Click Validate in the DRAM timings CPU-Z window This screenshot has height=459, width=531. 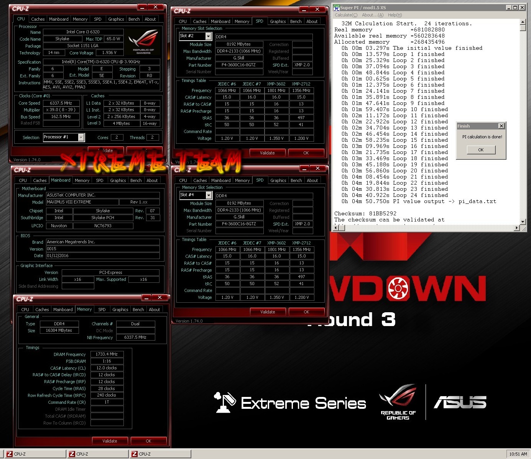(x=110, y=441)
